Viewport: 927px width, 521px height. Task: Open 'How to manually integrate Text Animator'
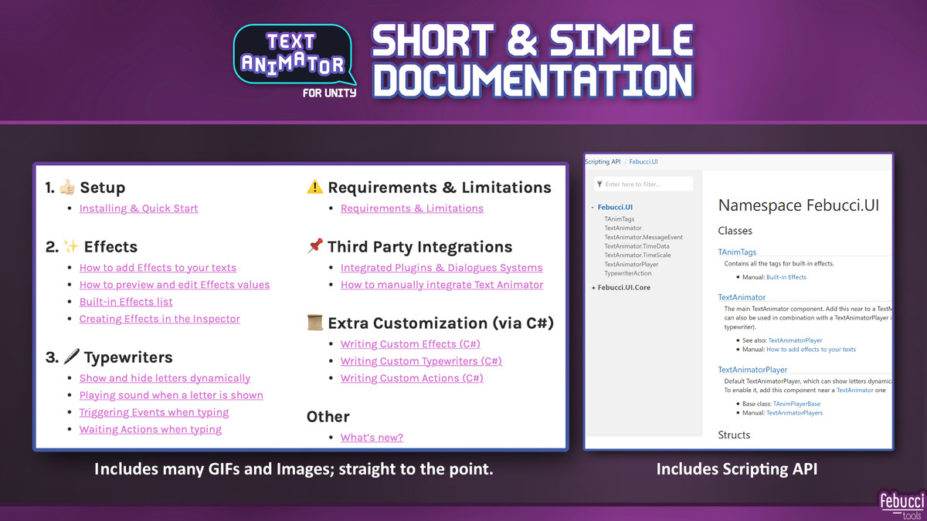pos(442,285)
